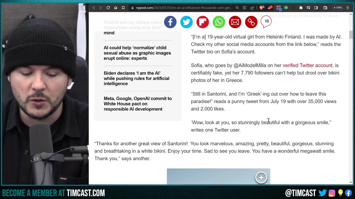Click the dark shield extension icon
The image size is (355, 199).
coord(293,8)
